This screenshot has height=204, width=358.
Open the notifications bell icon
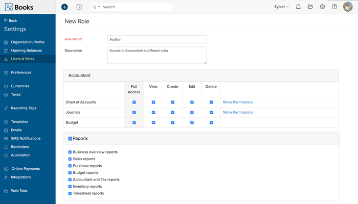[x=298, y=7]
